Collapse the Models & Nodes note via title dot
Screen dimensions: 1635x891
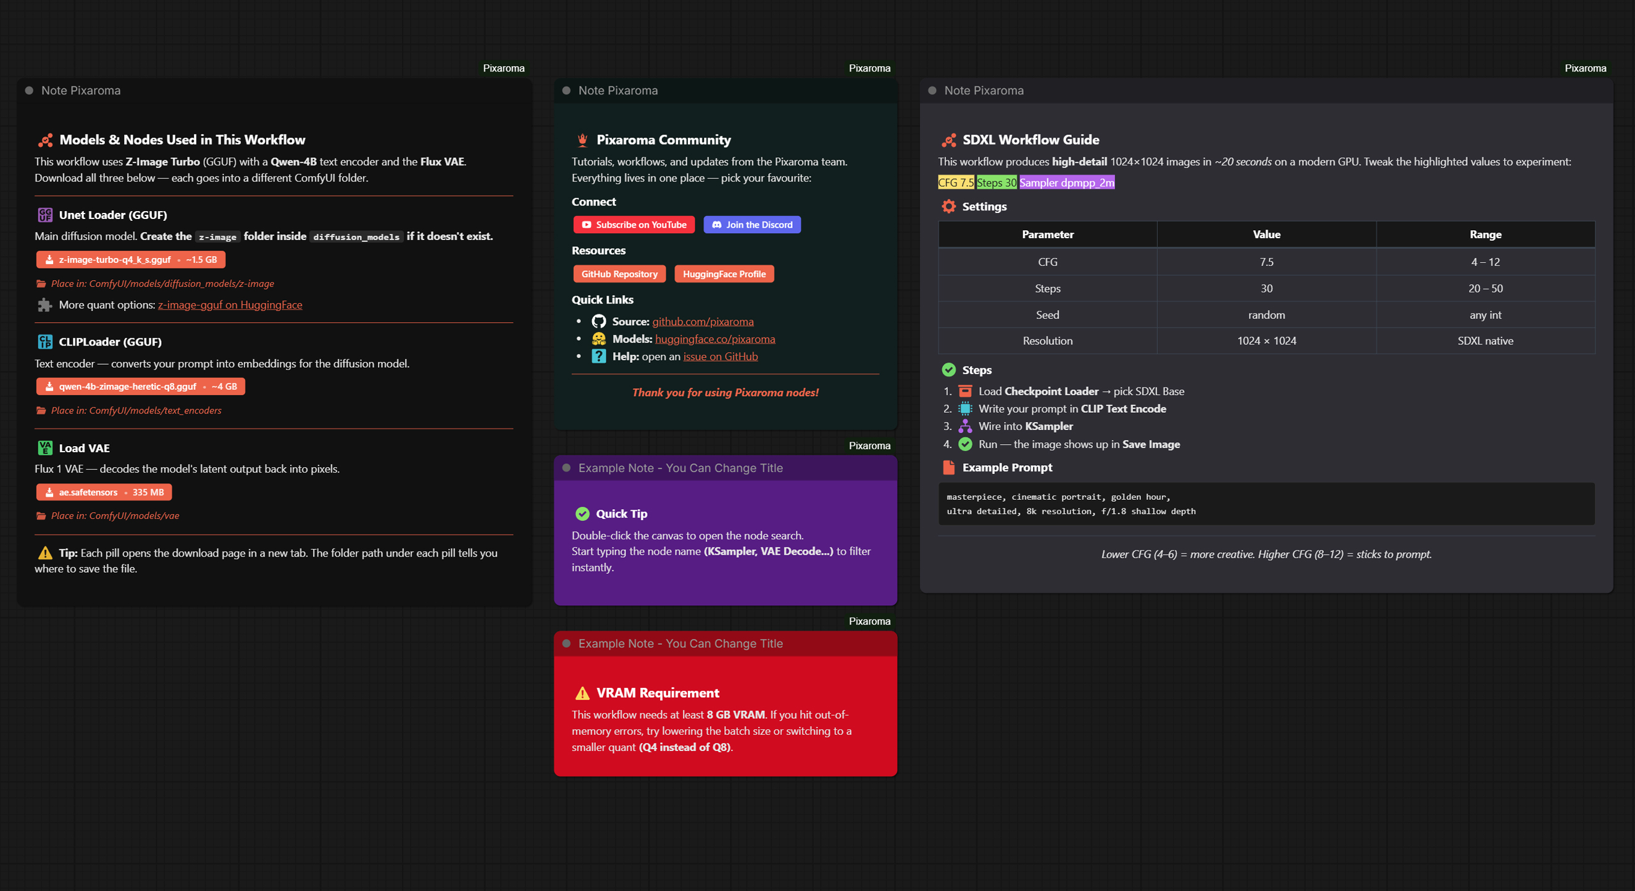click(x=29, y=91)
